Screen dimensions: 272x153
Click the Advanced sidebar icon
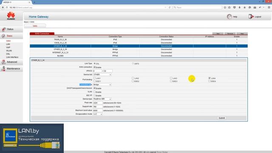pyautogui.click(x=3, y=62)
